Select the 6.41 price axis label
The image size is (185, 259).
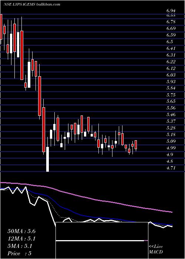pos(171,48)
